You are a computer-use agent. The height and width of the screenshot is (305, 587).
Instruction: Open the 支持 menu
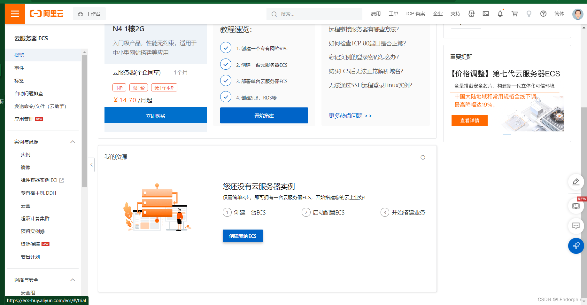point(455,14)
